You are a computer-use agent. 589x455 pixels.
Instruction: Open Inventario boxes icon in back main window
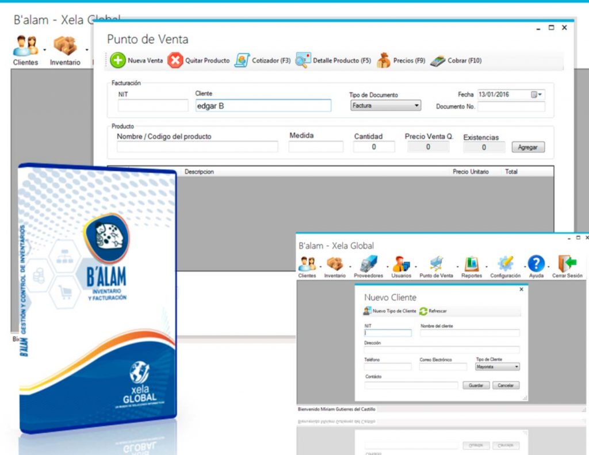pos(65,45)
